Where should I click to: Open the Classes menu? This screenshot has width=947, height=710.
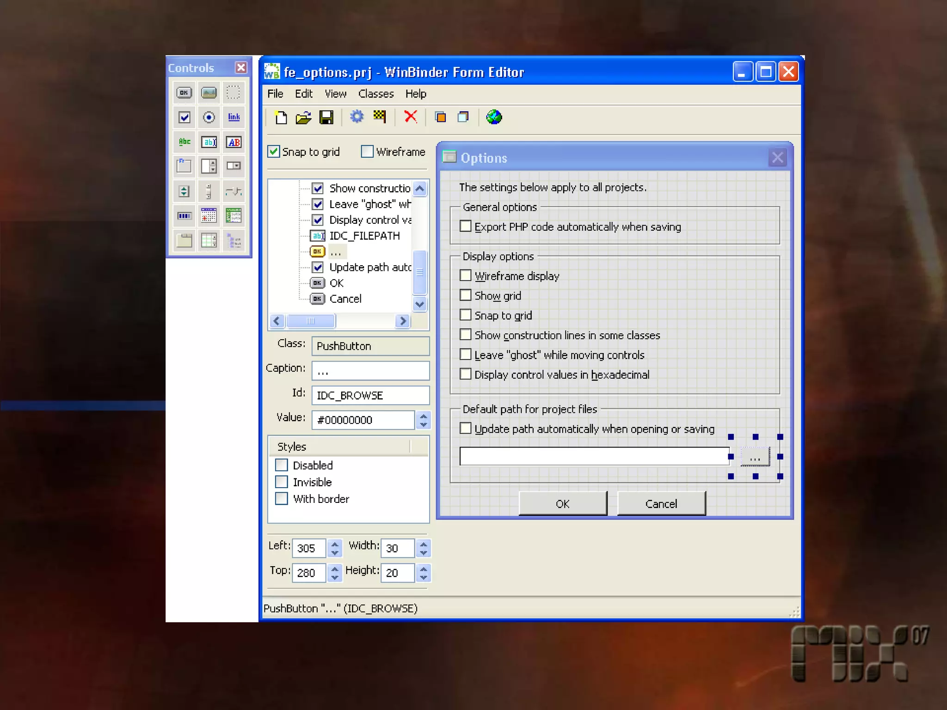pos(375,94)
